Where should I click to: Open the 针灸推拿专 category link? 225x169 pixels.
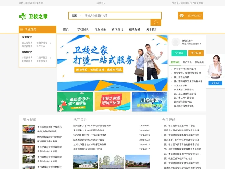27,58
